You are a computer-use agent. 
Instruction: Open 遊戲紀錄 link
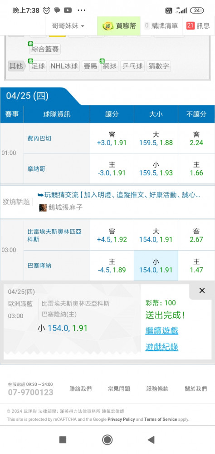[x=162, y=347]
